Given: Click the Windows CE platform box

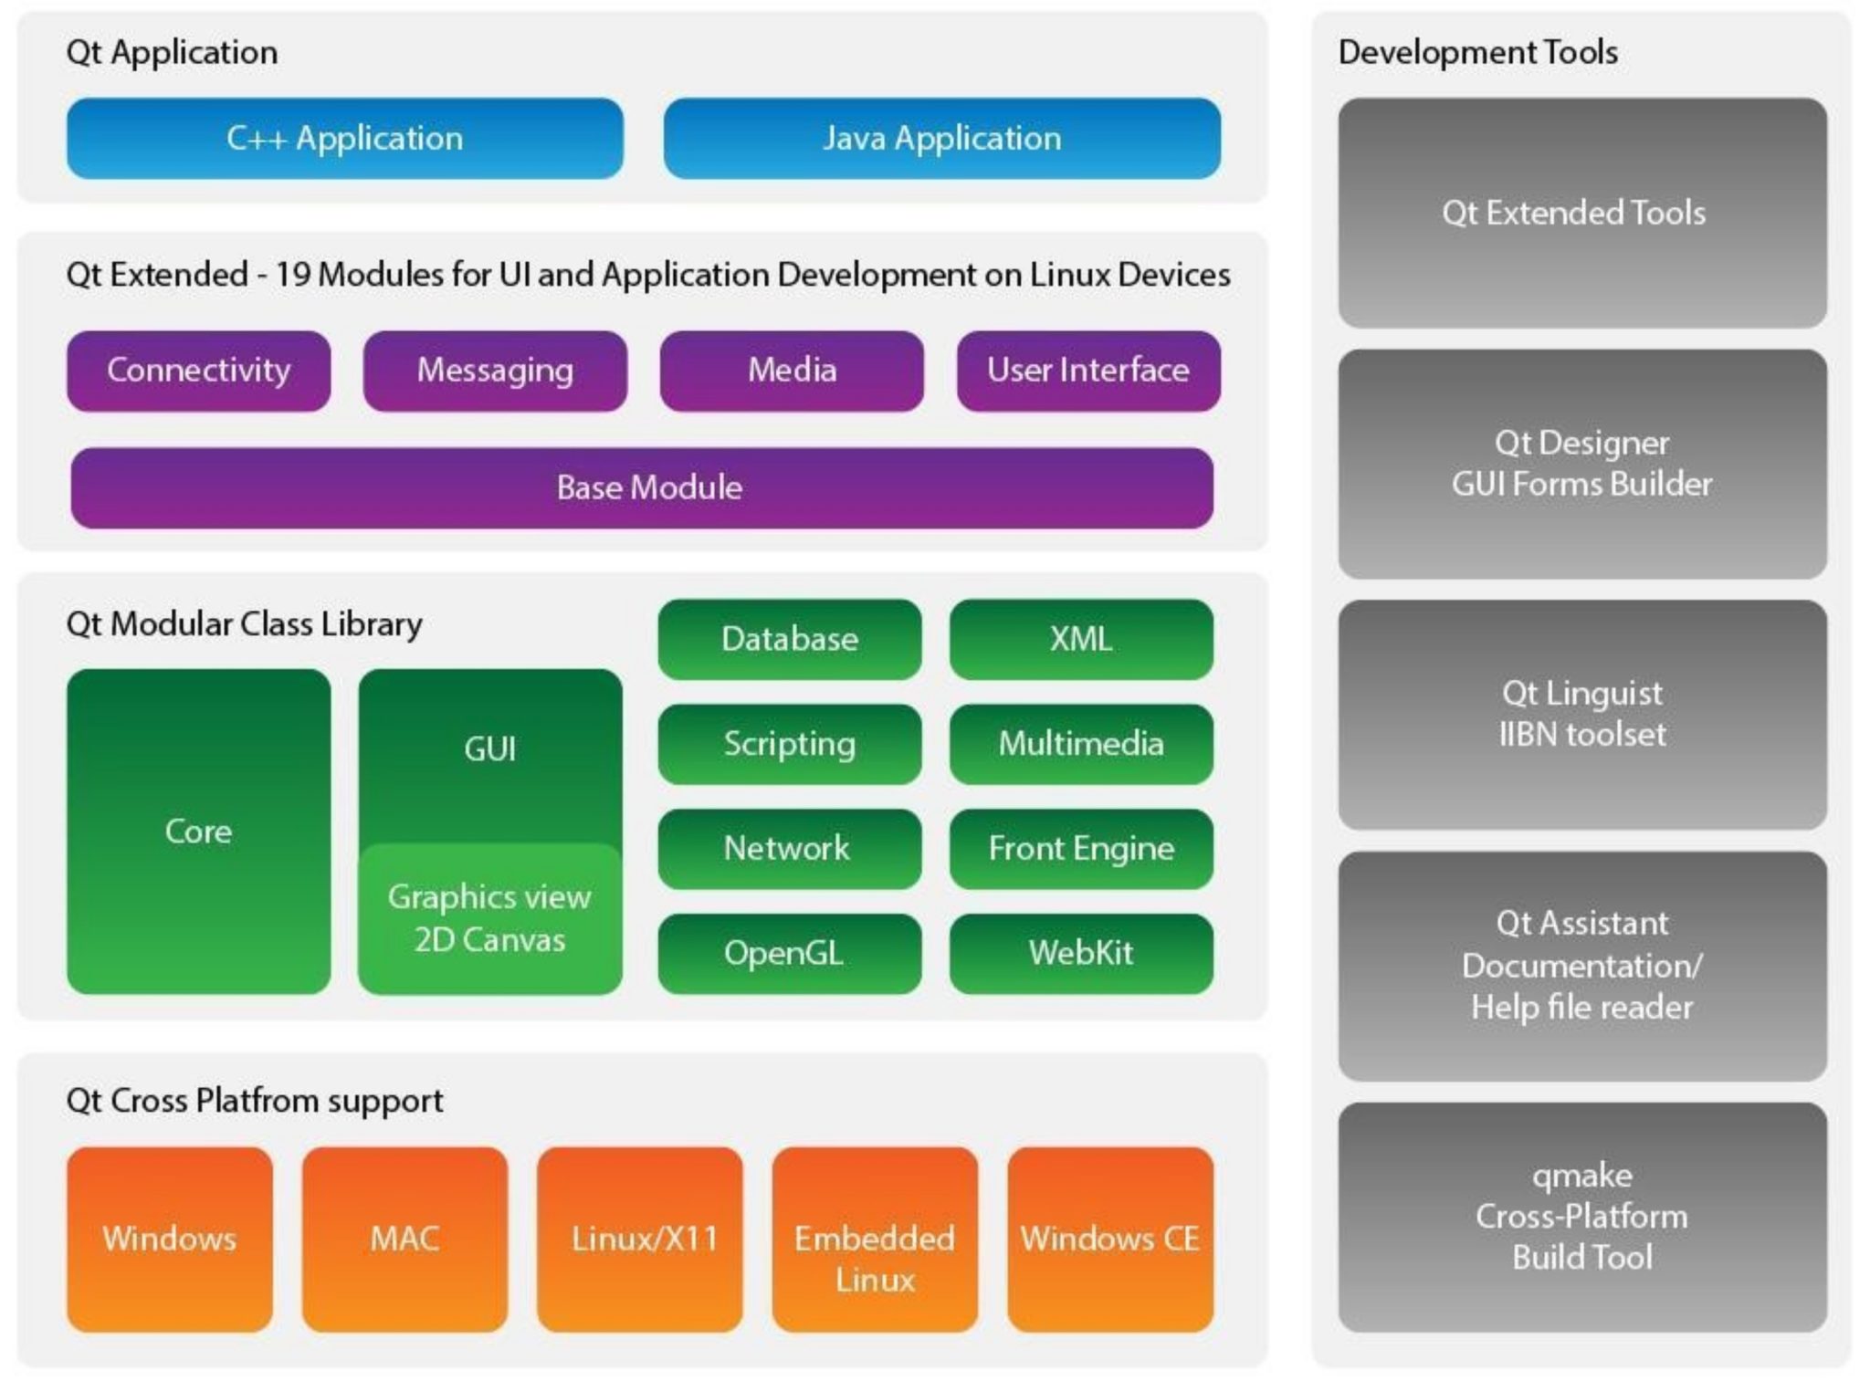Looking at the screenshot, I should point(1109,1240).
